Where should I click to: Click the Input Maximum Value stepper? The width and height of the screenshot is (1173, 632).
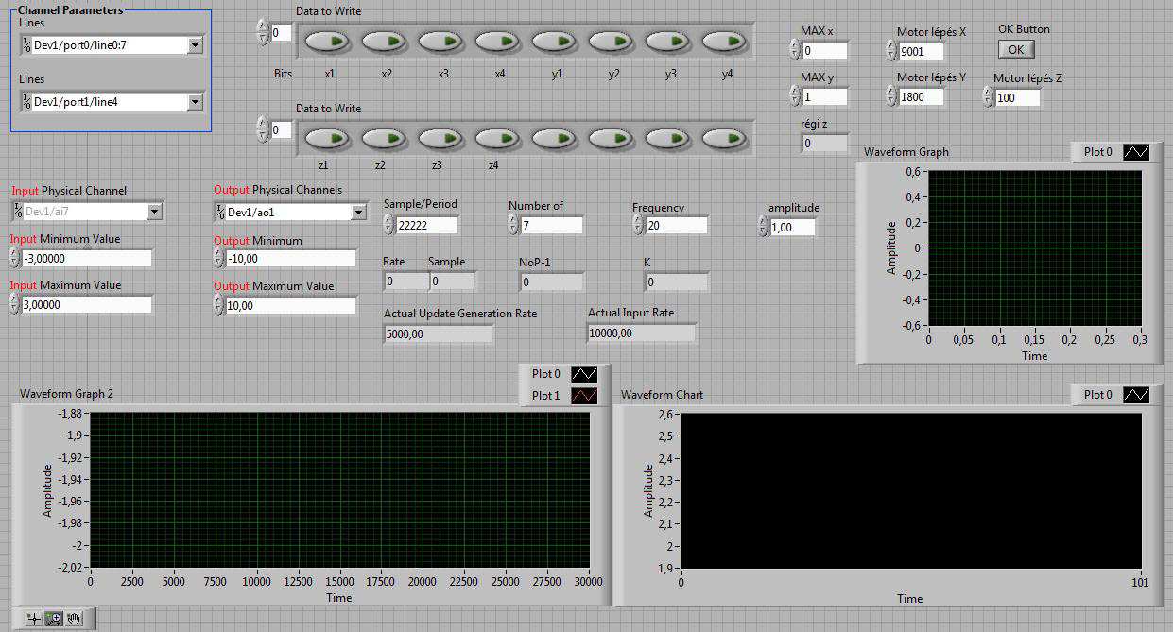click(x=14, y=303)
